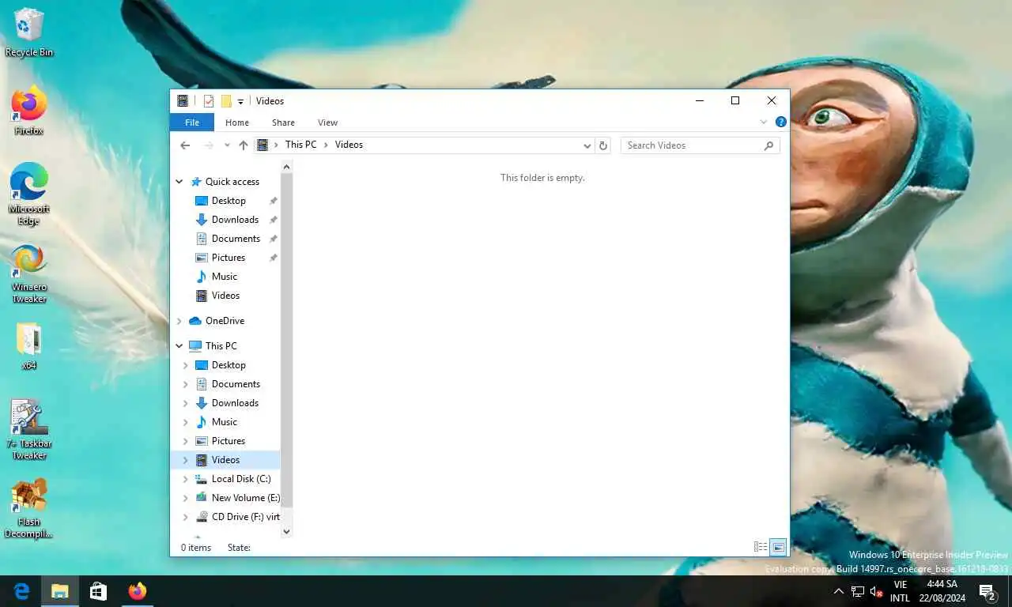Select OneDrive in the navigation pane
Viewport: 1012px width, 607px height.
coord(225,321)
